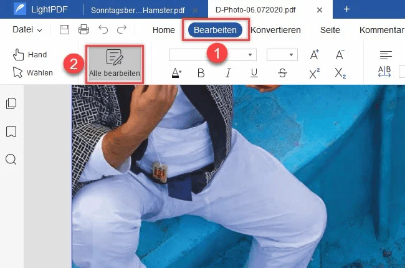
Task: Open the Datei menu dropdown
Action: pos(27,30)
